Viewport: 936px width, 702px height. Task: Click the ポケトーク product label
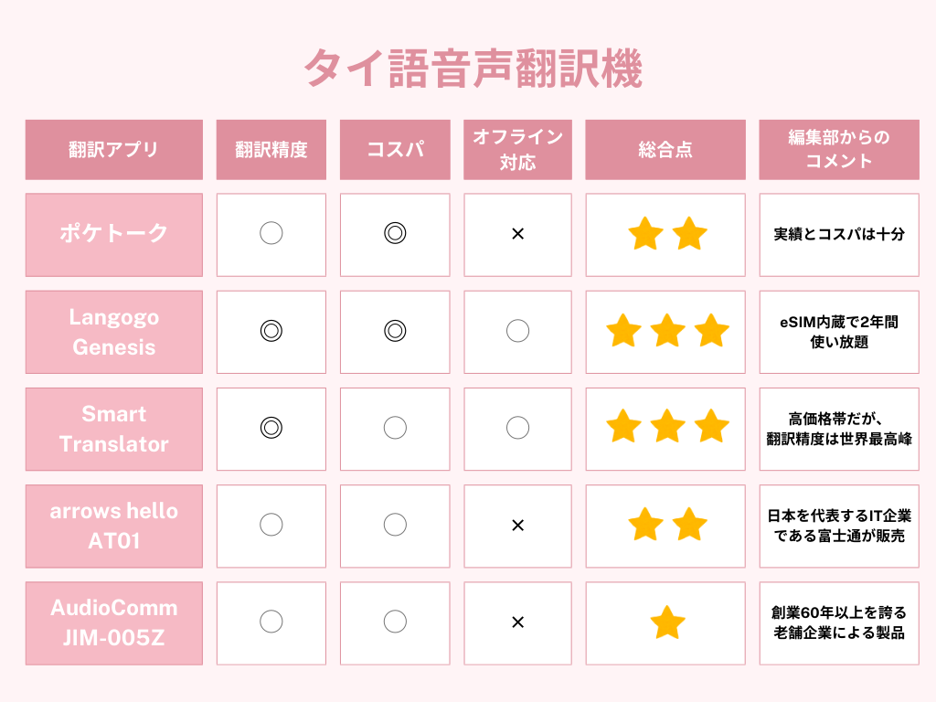(114, 234)
